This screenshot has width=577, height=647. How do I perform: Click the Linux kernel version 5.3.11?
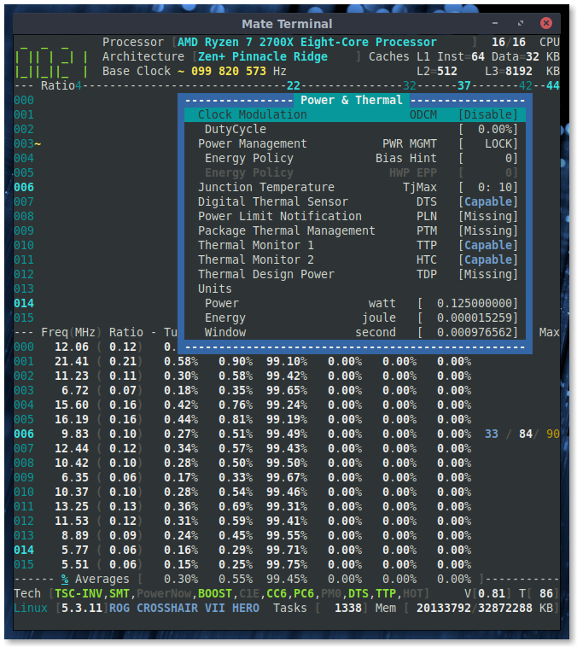click(x=82, y=608)
